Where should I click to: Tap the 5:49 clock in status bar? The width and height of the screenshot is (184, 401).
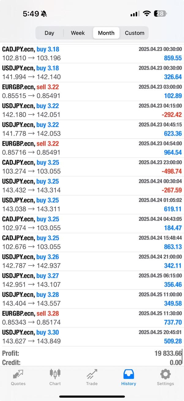point(31,14)
